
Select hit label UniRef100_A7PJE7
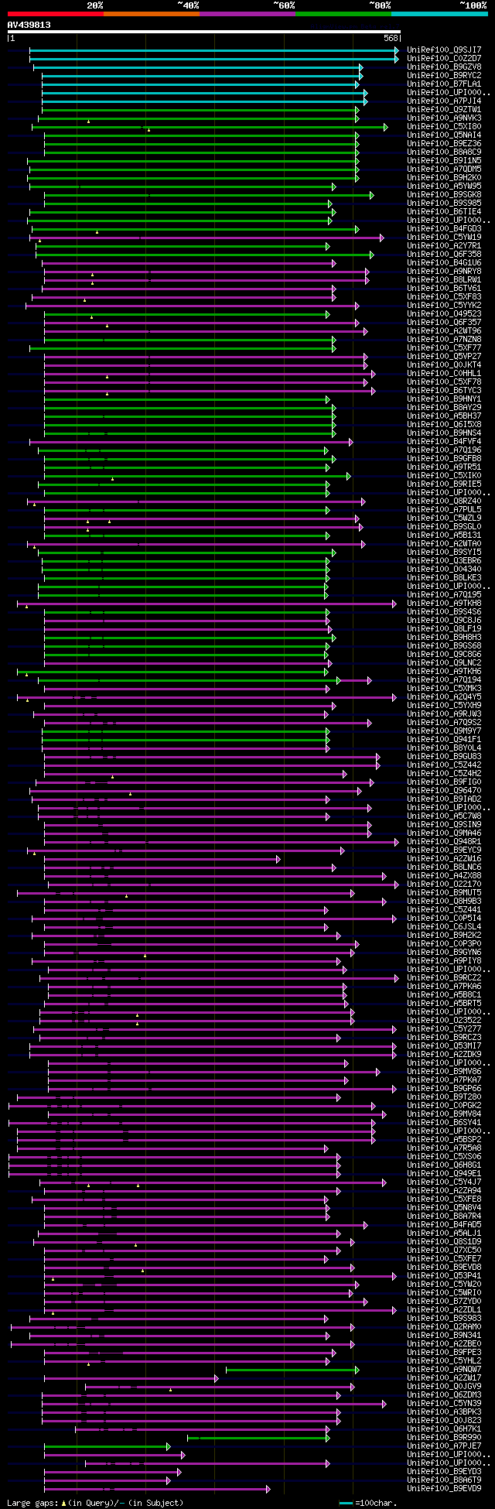coord(444,1446)
